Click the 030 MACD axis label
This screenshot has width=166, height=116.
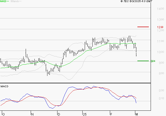(x=161, y=90)
